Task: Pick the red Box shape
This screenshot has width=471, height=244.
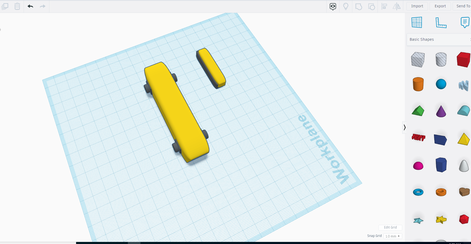Action: tap(464, 60)
